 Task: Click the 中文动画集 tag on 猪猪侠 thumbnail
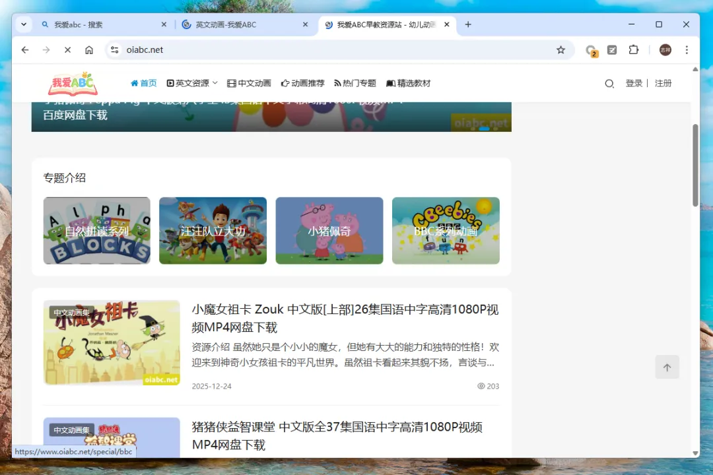pyautogui.click(x=71, y=430)
